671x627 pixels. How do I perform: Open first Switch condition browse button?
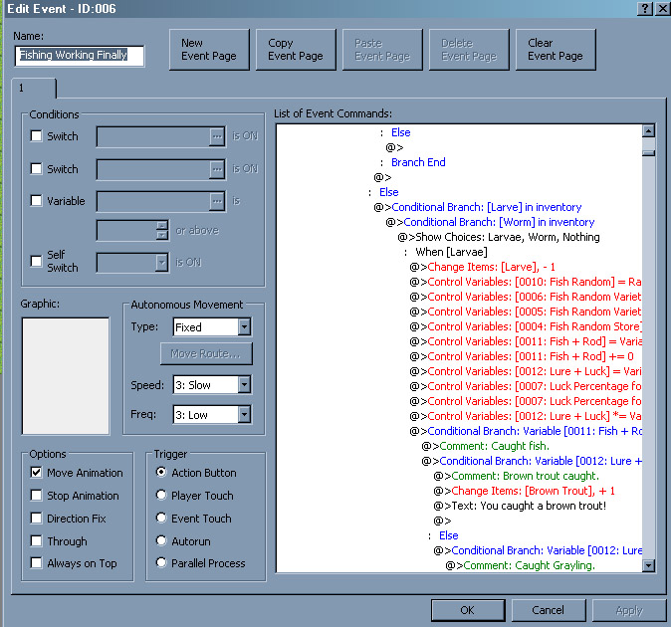pyautogui.click(x=217, y=137)
